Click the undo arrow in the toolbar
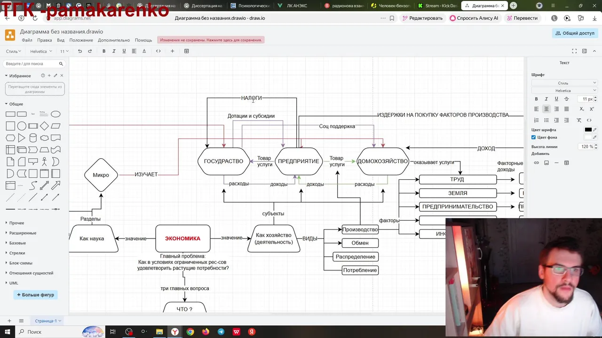Screen dimensions: 602x338 click(x=80, y=51)
